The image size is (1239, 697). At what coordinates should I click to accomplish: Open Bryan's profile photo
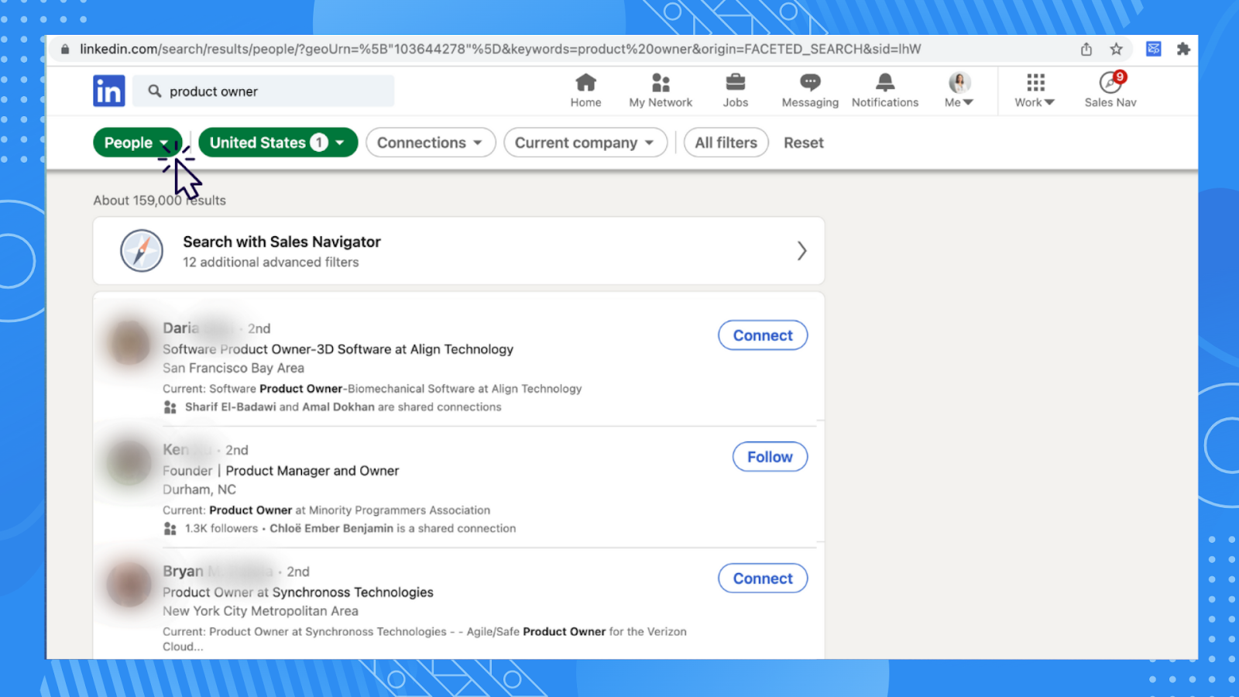[x=129, y=585]
